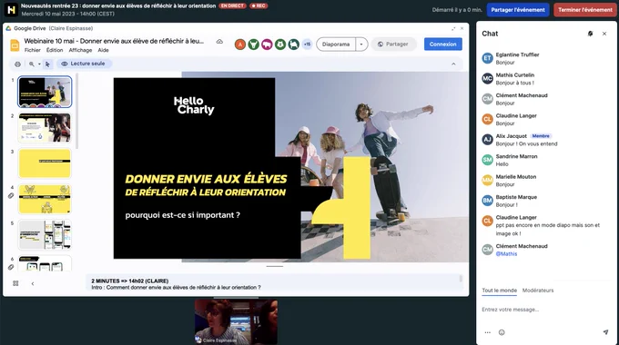
Task: Open the grid view icon
Action: [x=15, y=283]
